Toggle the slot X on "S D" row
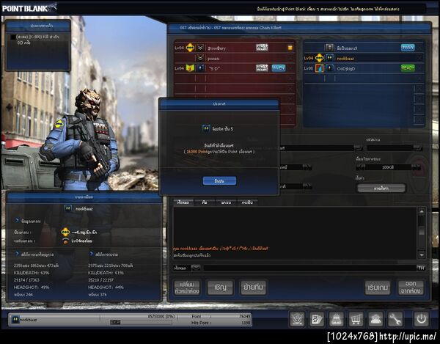The image size is (440, 344). [290, 68]
